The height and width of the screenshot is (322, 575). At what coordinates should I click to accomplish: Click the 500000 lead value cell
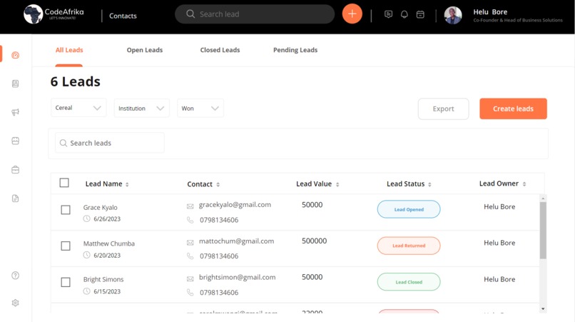pyautogui.click(x=315, y=241)
